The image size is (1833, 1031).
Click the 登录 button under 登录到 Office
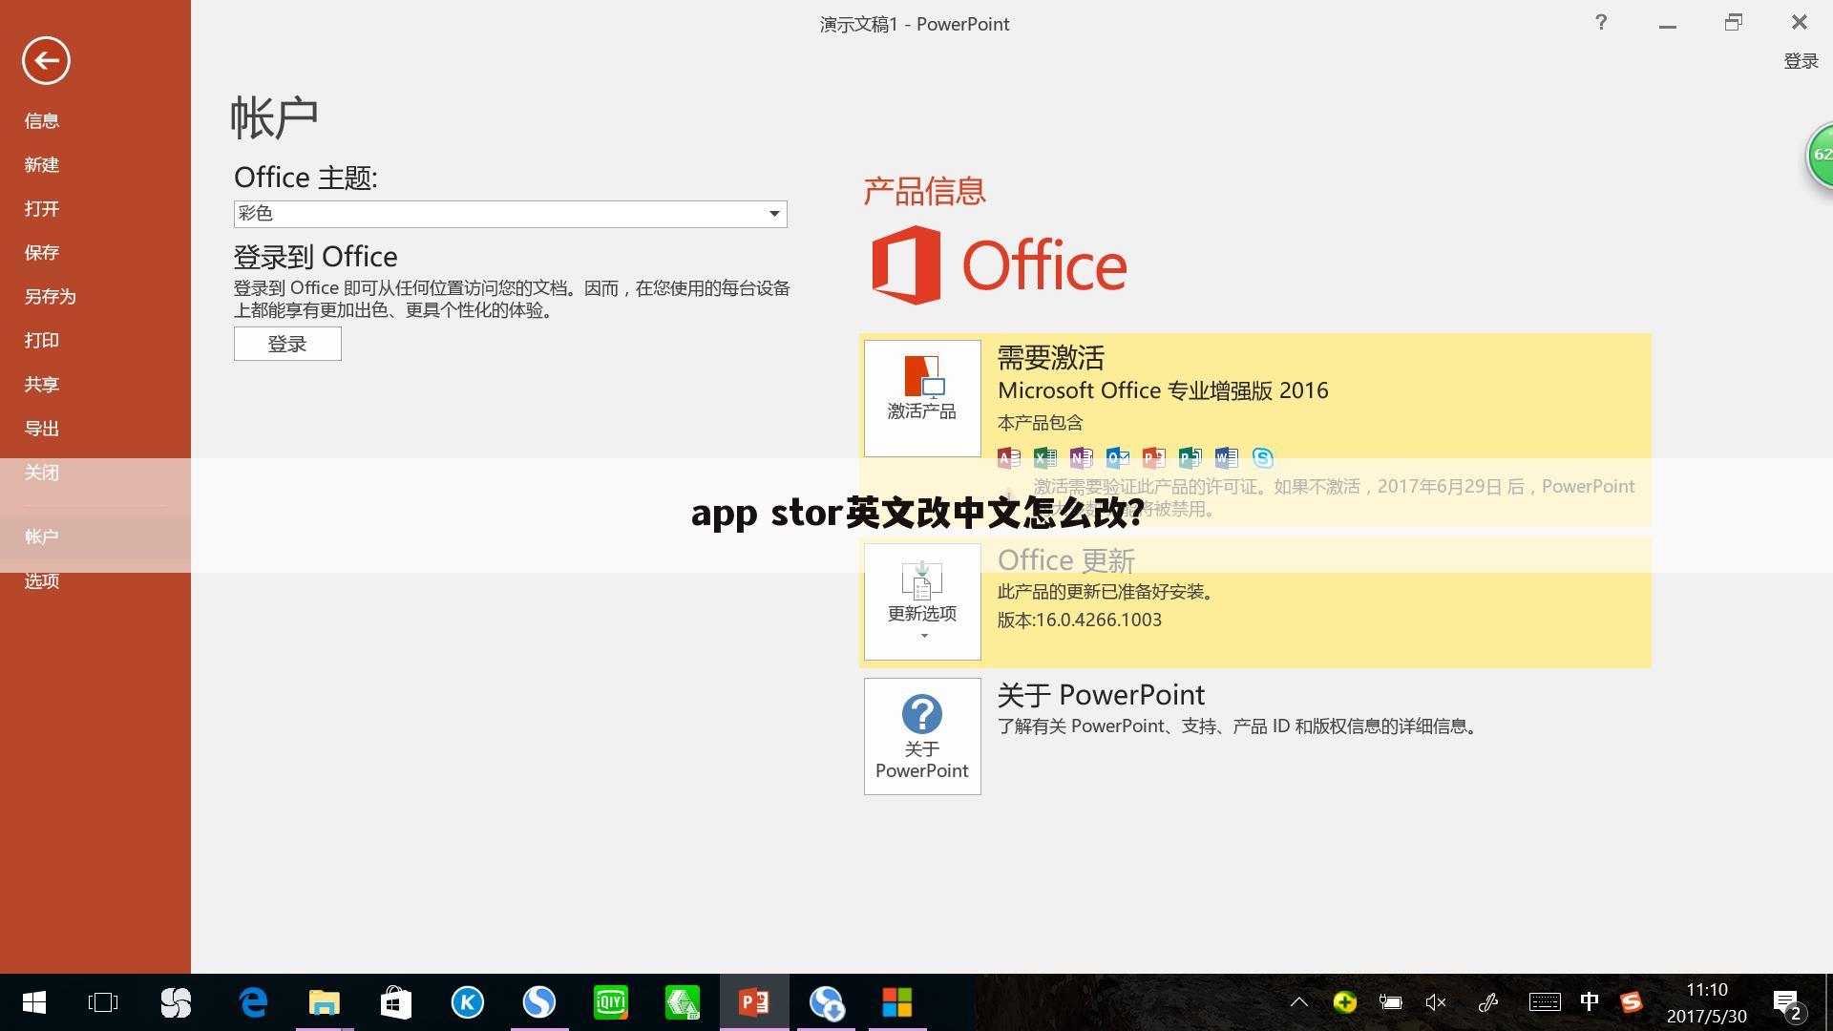tap(287, 344)
